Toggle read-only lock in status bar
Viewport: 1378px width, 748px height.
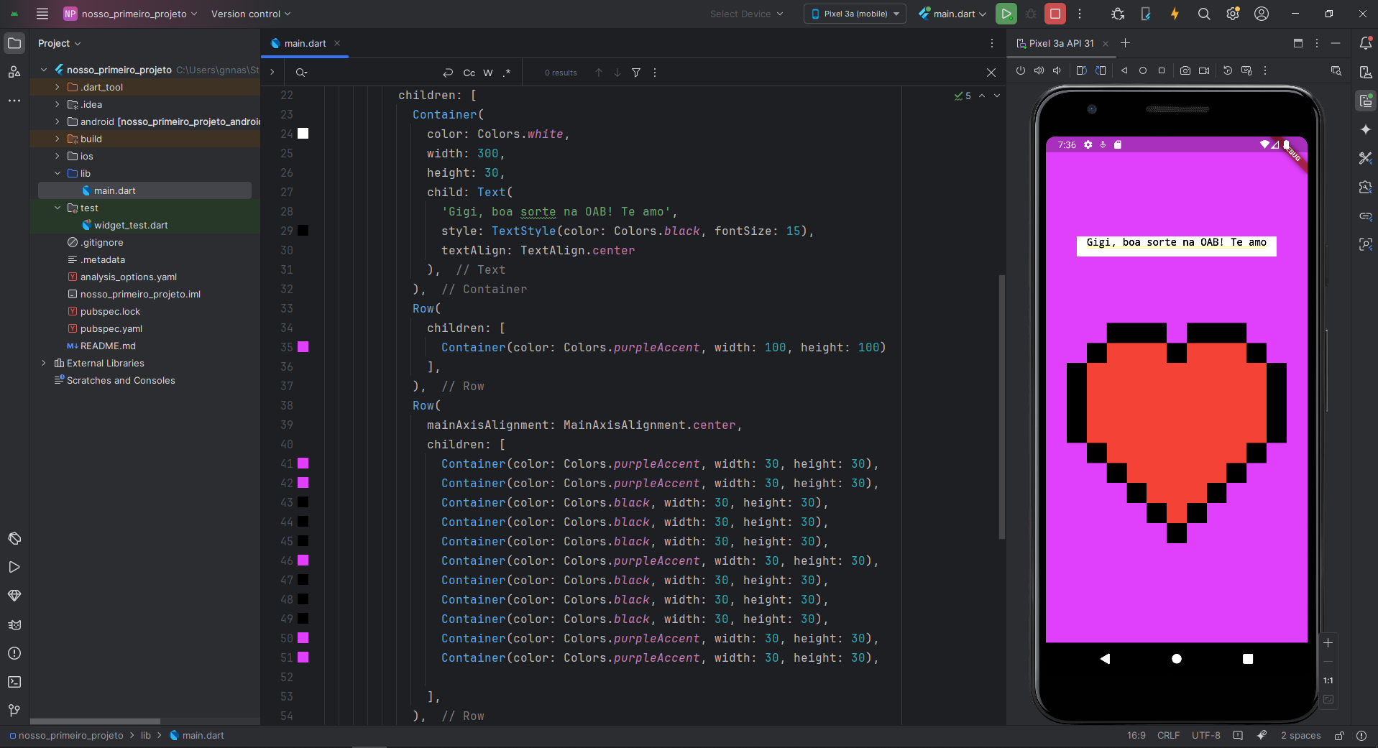click(1339, 736)
